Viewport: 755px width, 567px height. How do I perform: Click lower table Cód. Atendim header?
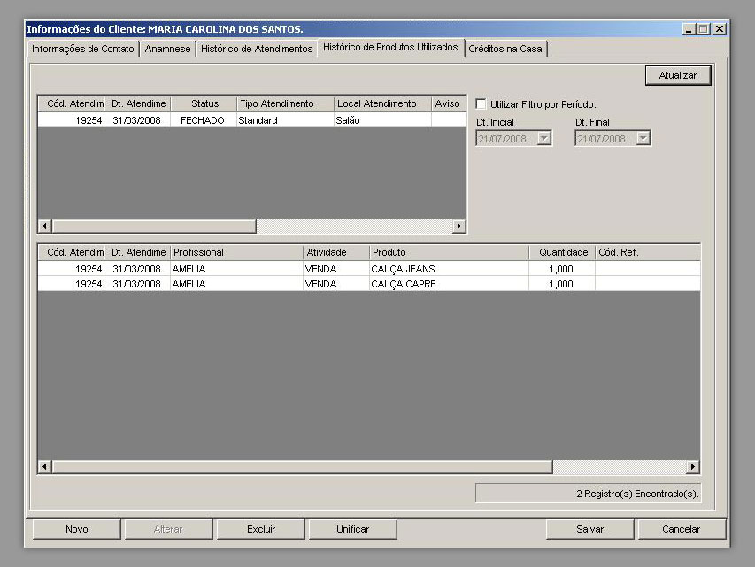[72, 252]
